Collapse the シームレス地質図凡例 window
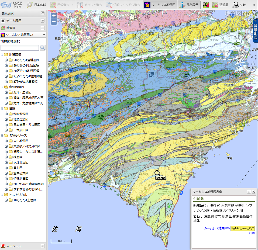Image resolution: width=258 pixels, height=250 pixels. pos(249,192)
